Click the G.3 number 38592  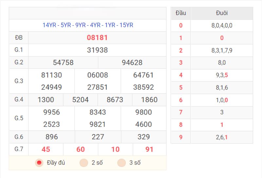coord(143,87)
